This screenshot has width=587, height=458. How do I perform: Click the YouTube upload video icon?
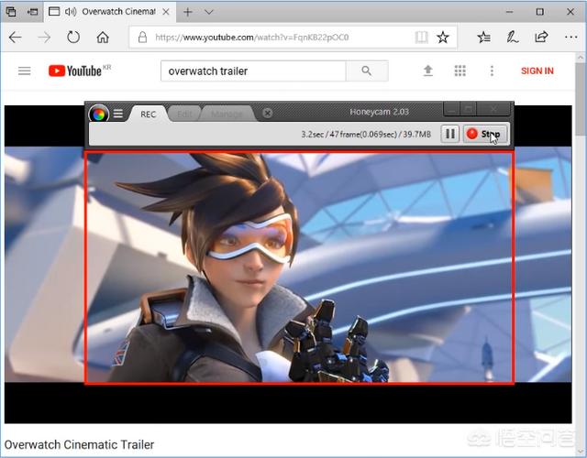click(x=427, y=71)
